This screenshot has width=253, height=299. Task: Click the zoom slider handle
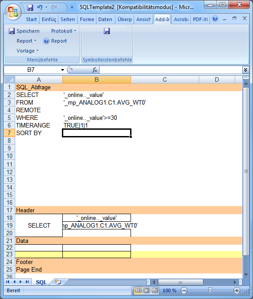point(210,290)
